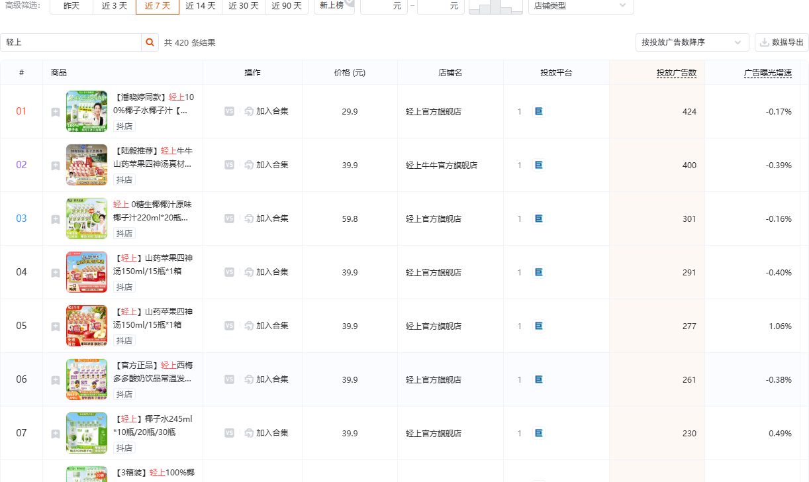Click bookmark icon on 陆毅推荐 row
This screenshot has height=482, width=809.
(56, 166)
